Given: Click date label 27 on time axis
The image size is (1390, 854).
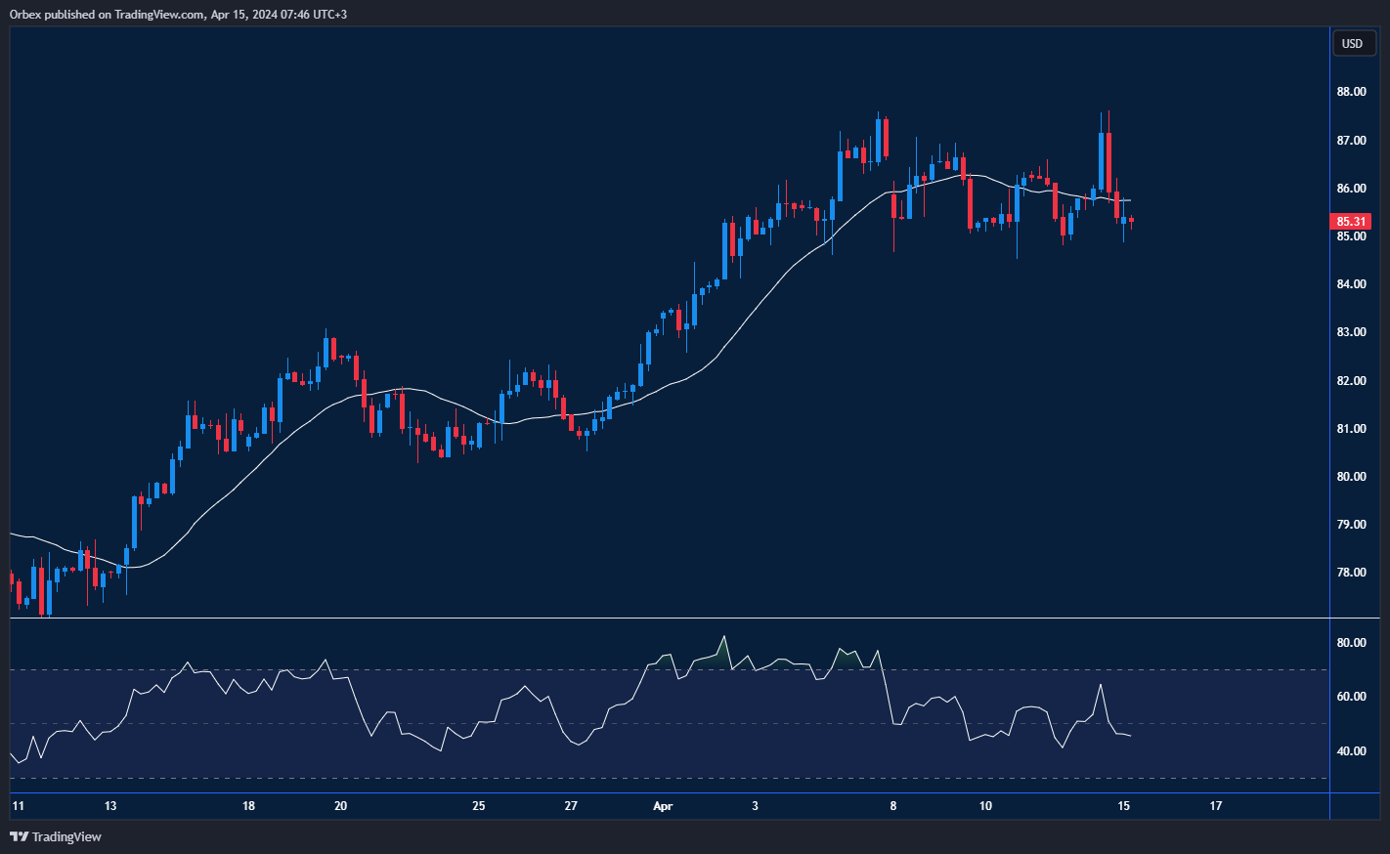Looking at the screenshot, I should [571, 806].
